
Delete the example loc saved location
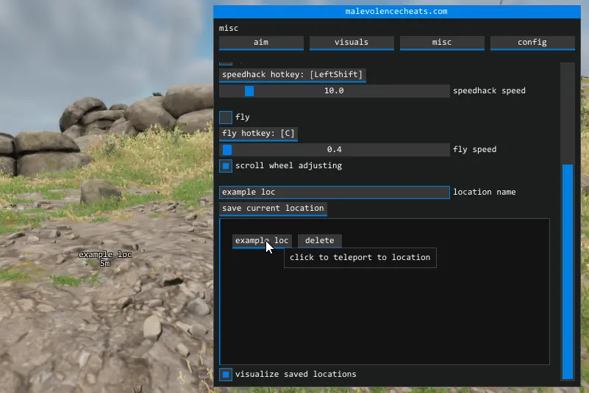(320, 241)
